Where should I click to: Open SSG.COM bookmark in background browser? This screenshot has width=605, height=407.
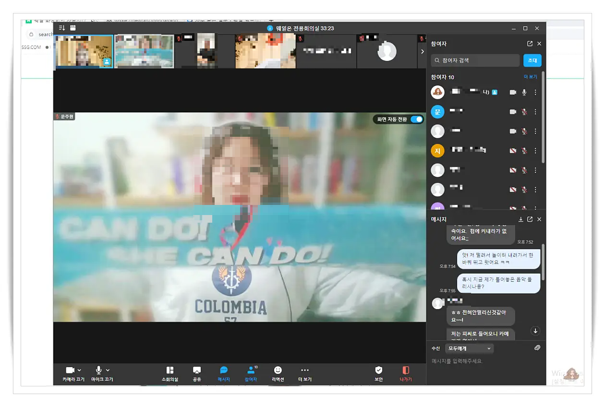[32, 47]
